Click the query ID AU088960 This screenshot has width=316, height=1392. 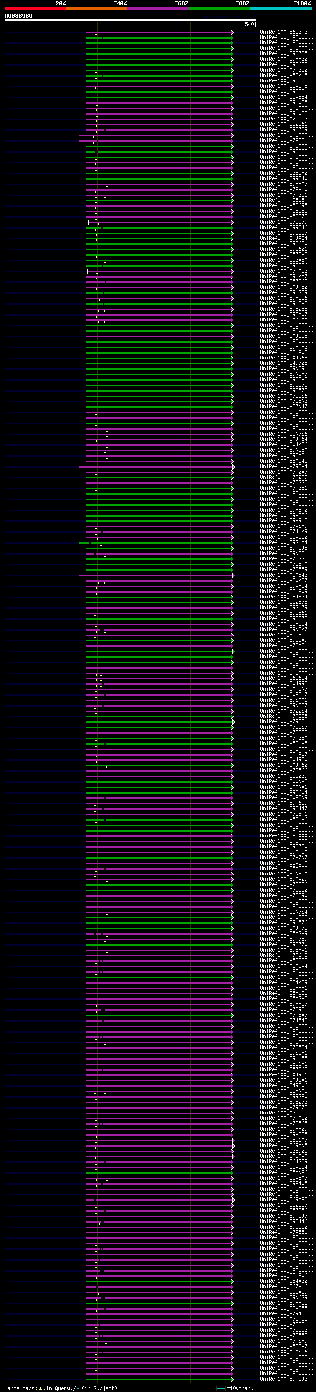click(x=18, y=16)
